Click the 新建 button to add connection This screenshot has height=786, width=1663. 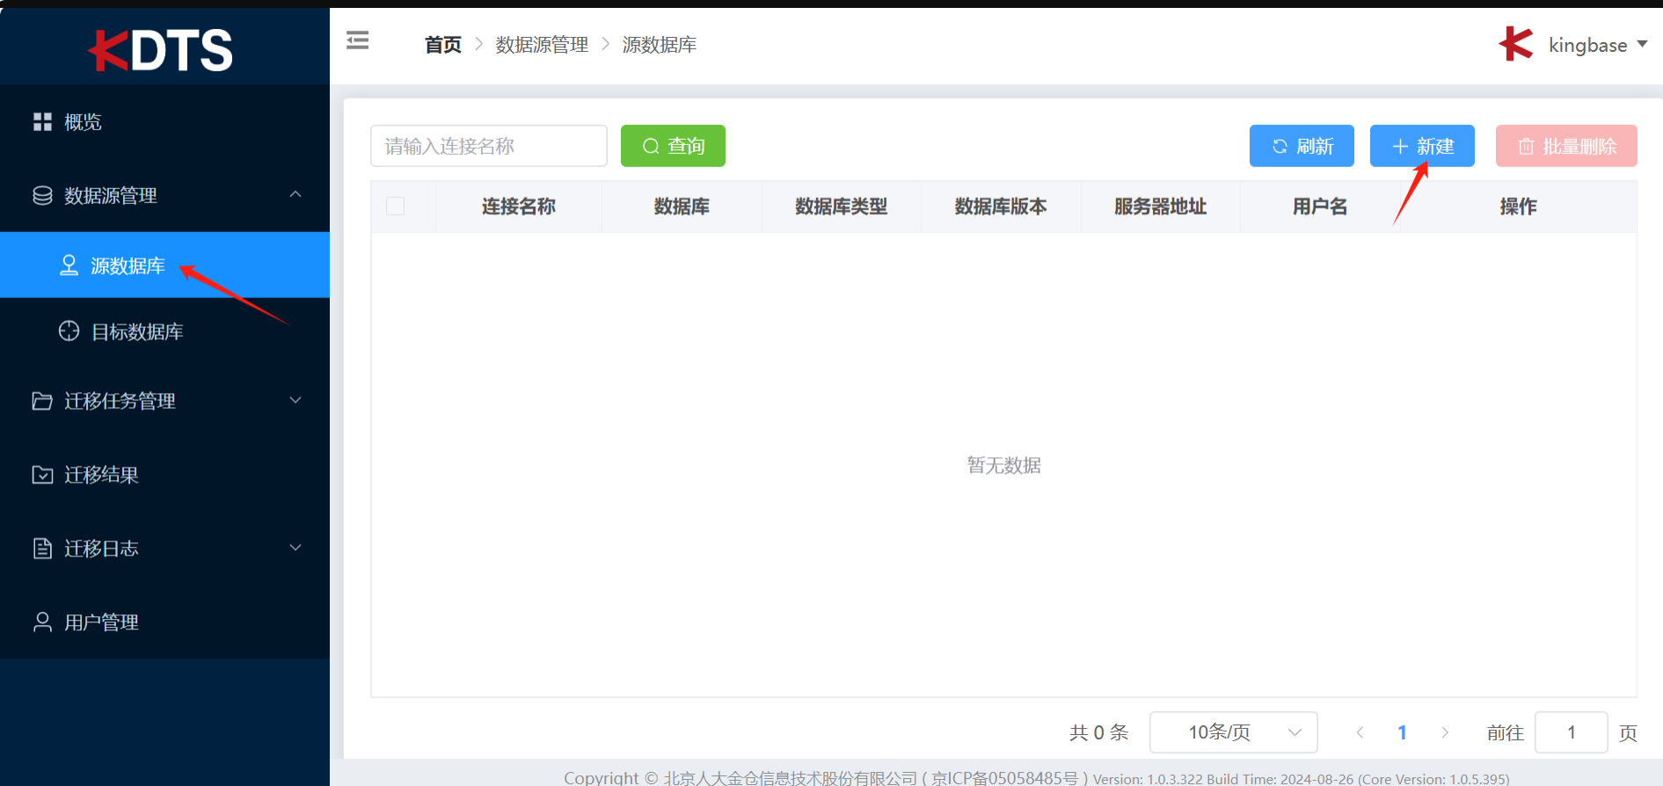(1421, 146)
